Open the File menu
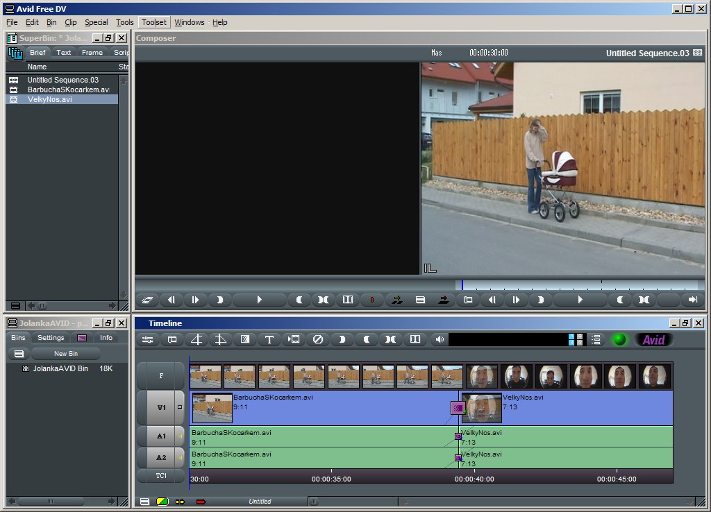711x512 pixels. pos(12,22)
